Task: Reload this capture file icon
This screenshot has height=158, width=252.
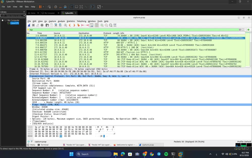Action: (x=60, y=25)
